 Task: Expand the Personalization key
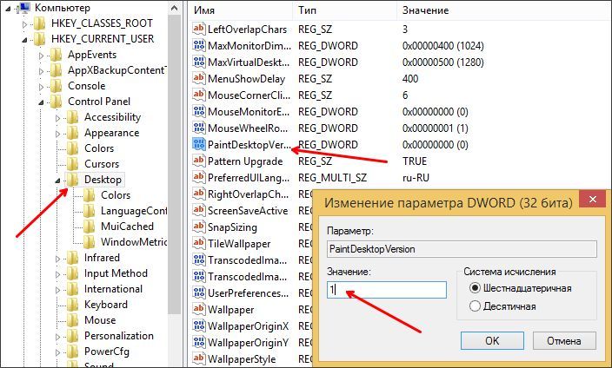(57, 337)
